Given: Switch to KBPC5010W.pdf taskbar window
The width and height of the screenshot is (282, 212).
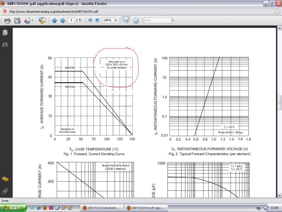Looking at the screenshot, I should point(146,208).
